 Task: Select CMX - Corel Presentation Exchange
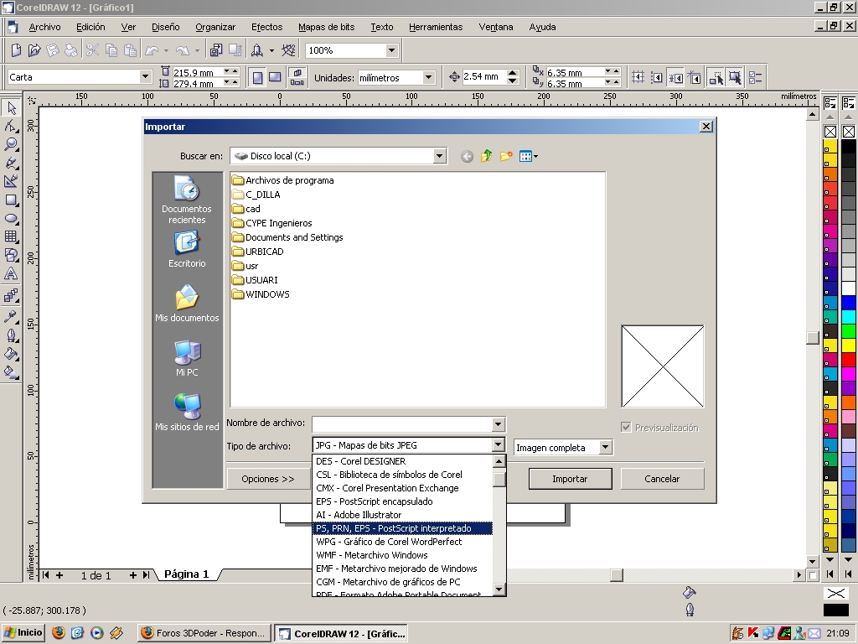(403, 488)
